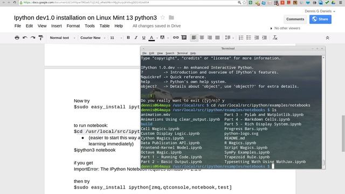The image size is (345, 194).
Task: Center-align the paragraph
Action: point(202,38)
